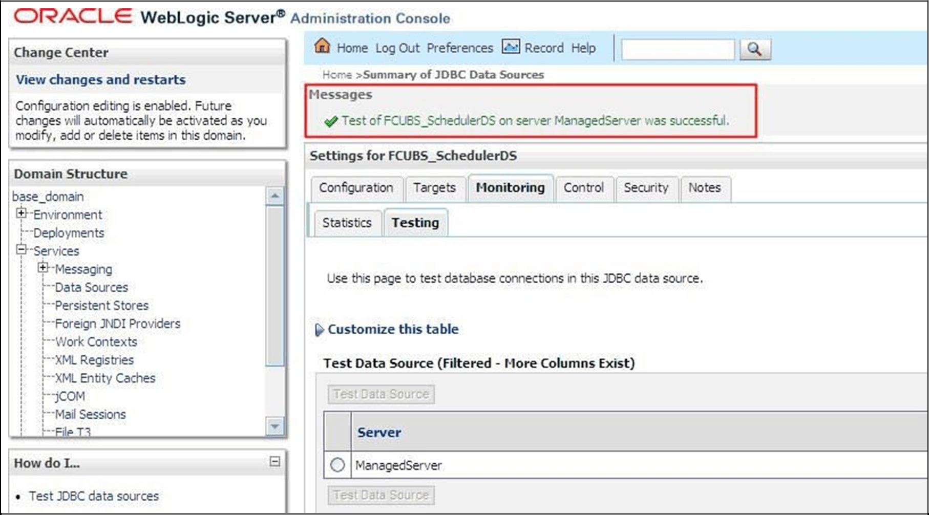The image size is (929, 515).
Task: Click the Customize this table link
Action: coord(393,329)
